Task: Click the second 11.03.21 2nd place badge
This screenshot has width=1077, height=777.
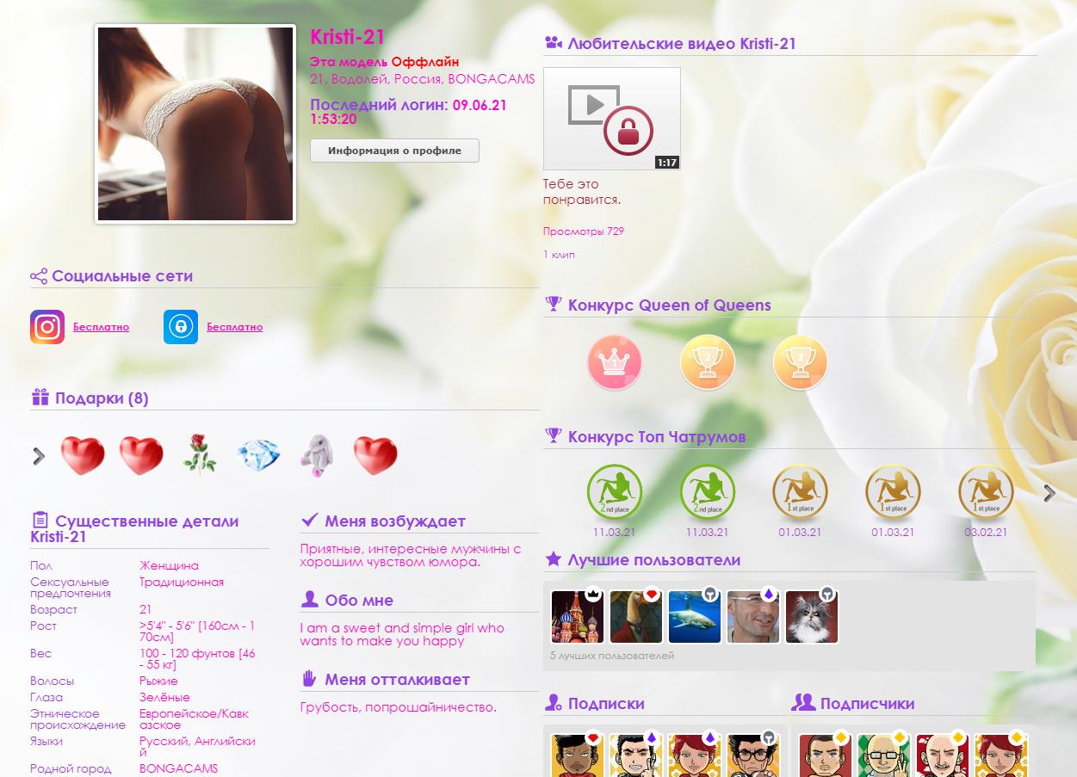Action: pyautogui.click(x=708, y=492)
